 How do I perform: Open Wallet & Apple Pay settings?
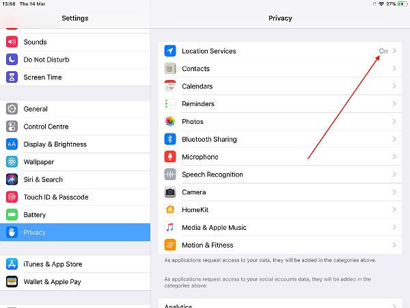75,282
